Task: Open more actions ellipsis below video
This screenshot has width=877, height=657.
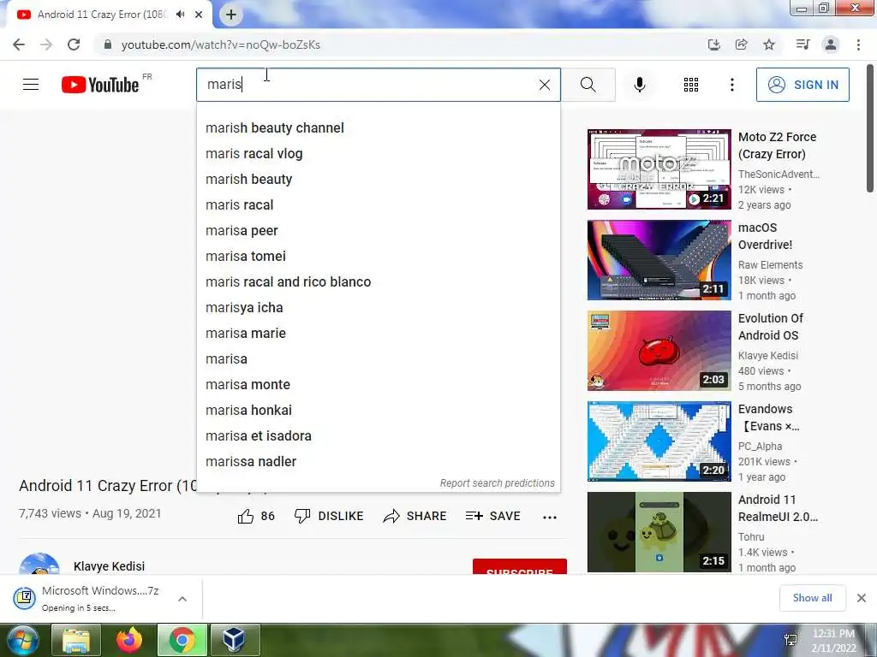Action: [x=550, y=518]
